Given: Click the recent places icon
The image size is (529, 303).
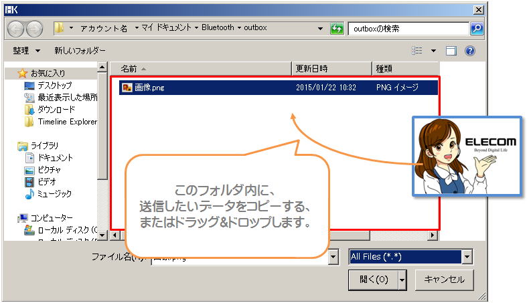Looking at the screenshot, I should 29,98.
